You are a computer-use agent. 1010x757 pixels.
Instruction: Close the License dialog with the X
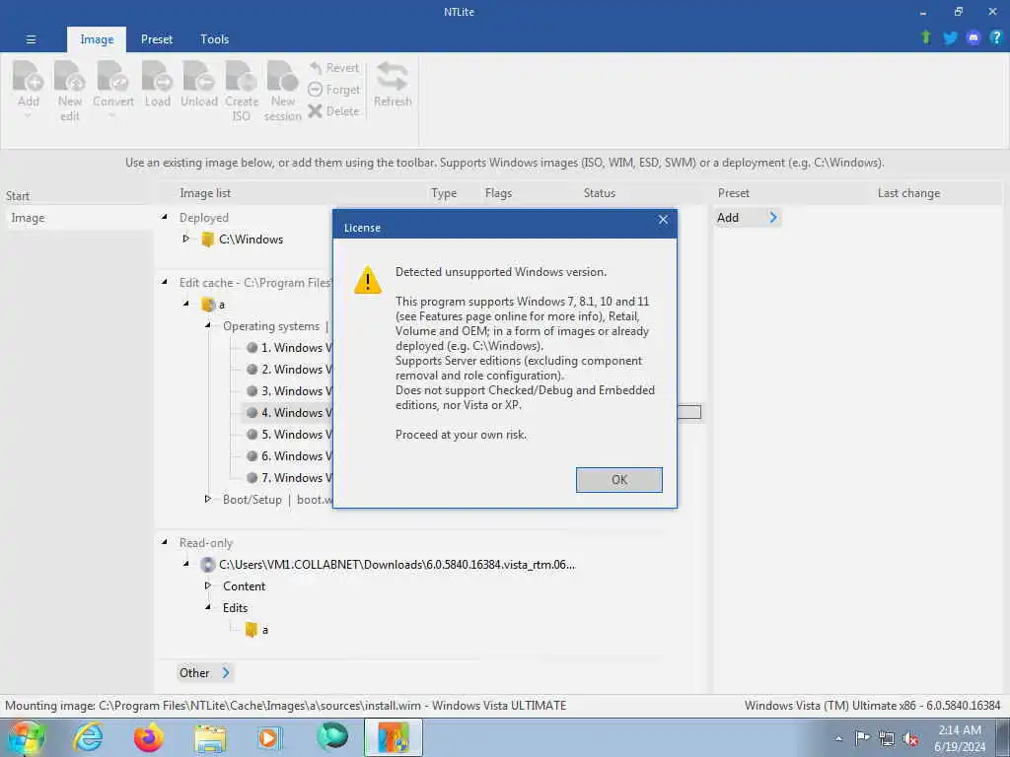point(663,220)
